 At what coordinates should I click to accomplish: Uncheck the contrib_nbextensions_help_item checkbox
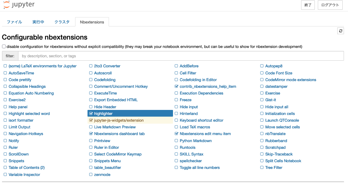click(176, 86)
